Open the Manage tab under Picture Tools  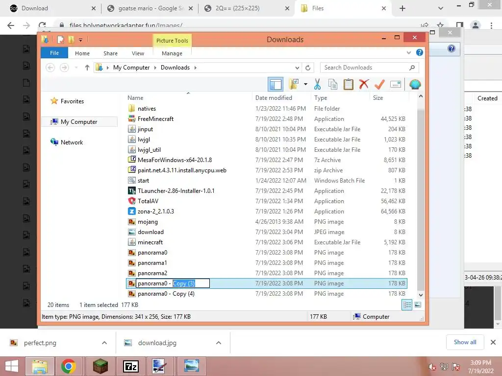(172, 53)
